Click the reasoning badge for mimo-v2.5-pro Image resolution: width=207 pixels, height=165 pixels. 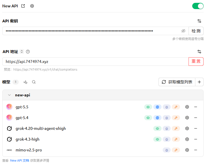click(167, 150)
